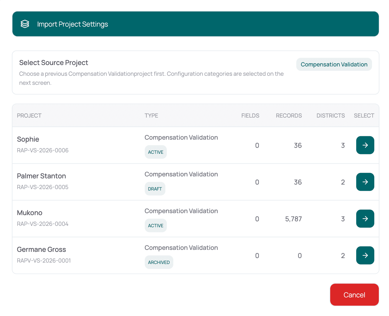
Task: Click the DRAFT status tag
Action: click(x=155, y=189)
